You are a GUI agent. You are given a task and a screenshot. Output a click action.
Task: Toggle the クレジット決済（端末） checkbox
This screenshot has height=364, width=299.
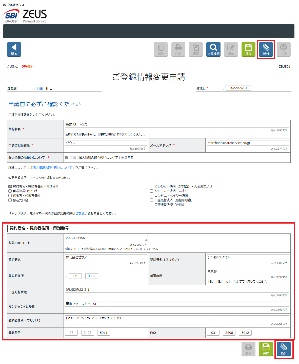click(x=151, y=191)
